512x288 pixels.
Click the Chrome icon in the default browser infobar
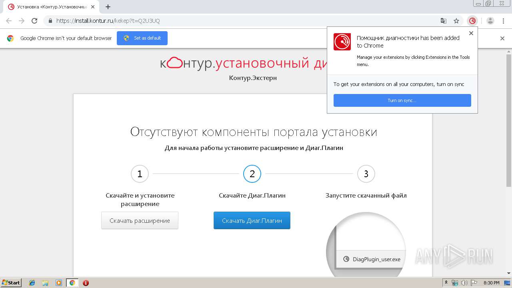click(10, 38)
